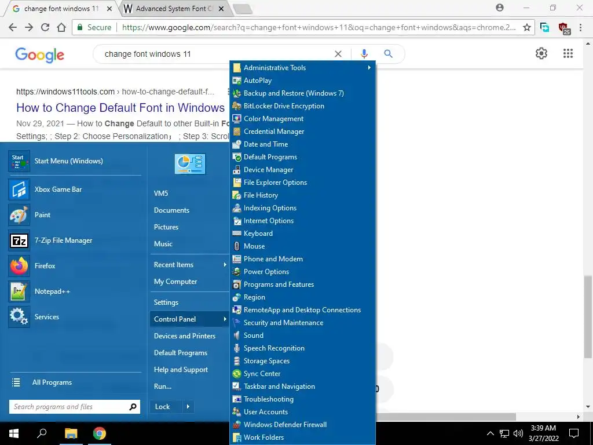Open Region settings

[x=302, y=297]
